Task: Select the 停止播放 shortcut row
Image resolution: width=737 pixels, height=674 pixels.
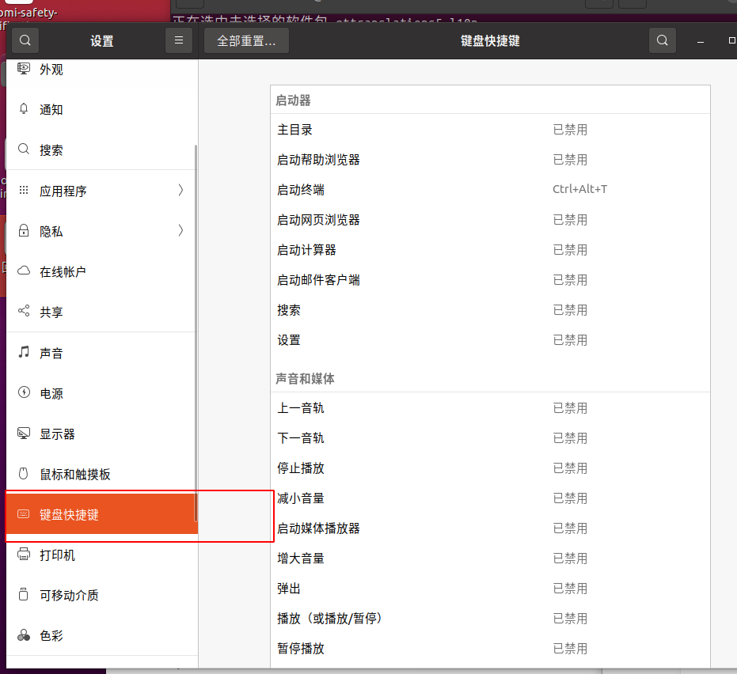Action: tap(490, 468)
